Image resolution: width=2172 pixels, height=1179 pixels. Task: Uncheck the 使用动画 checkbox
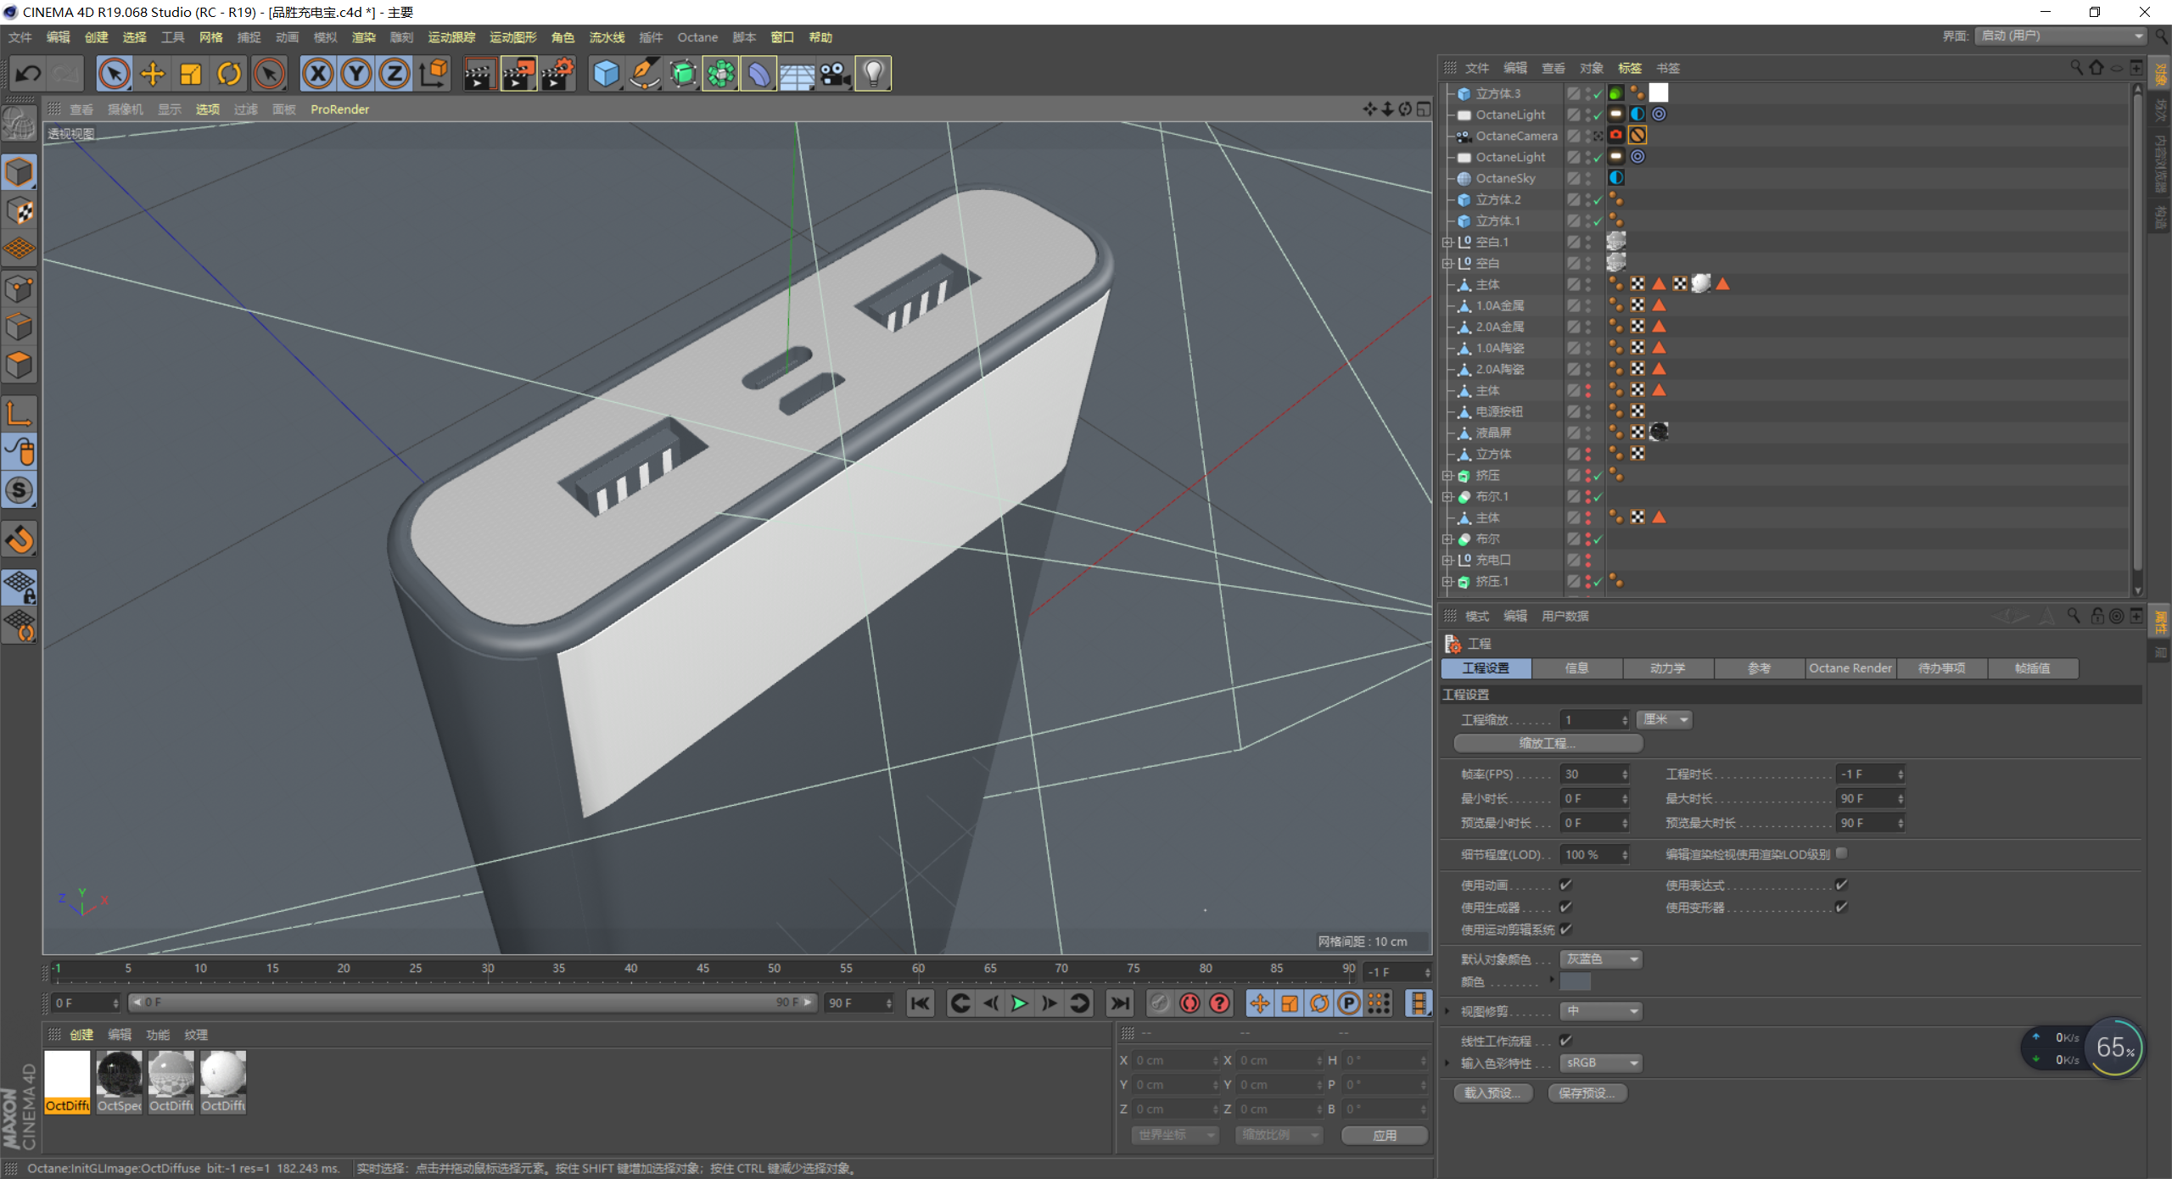(1566, 885)
